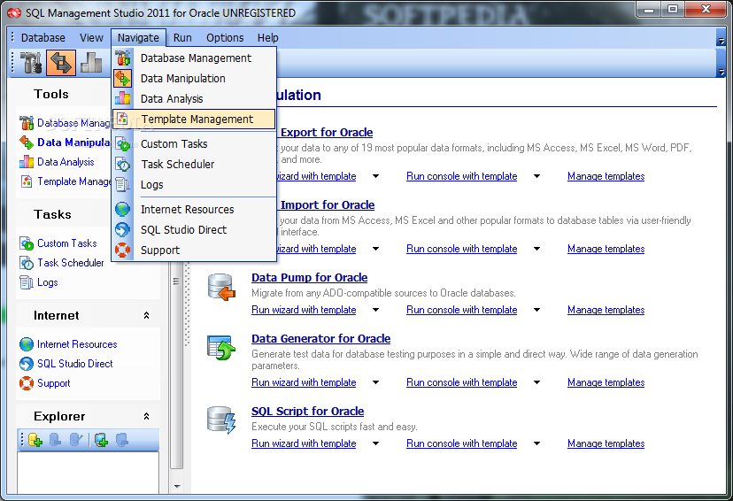This screenshot has height=501, width=733.
Task: Click Task Scheduler icon in Navigate menu
Action: click(123, 165)
